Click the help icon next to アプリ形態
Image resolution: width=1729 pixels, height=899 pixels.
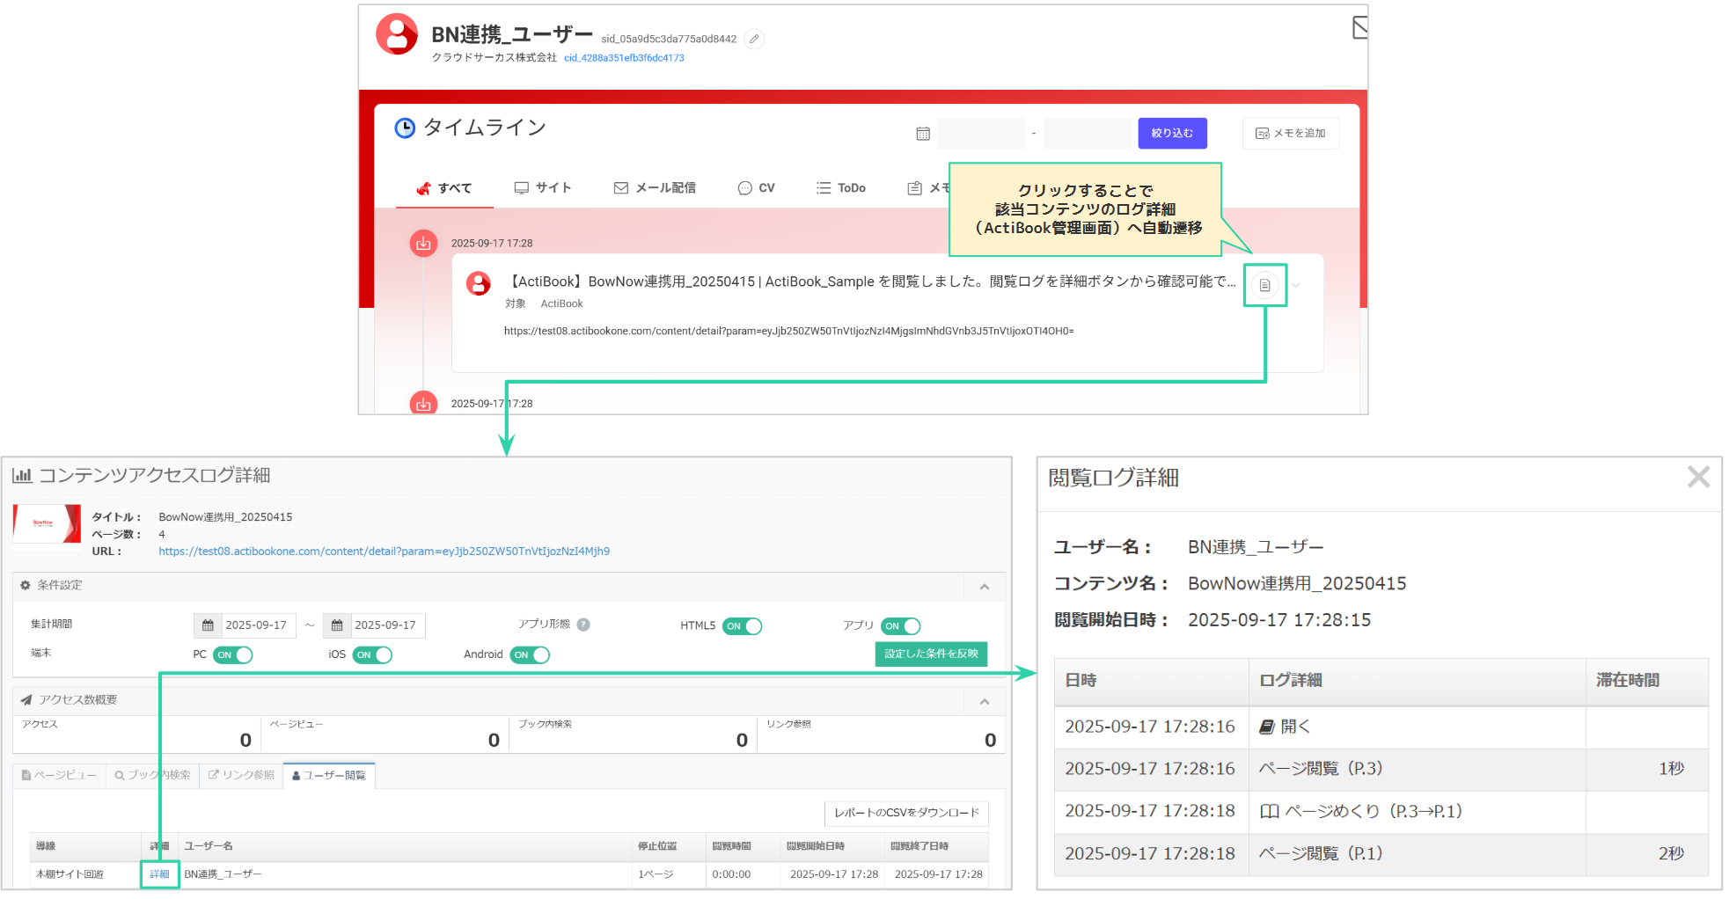click(583, 625)
